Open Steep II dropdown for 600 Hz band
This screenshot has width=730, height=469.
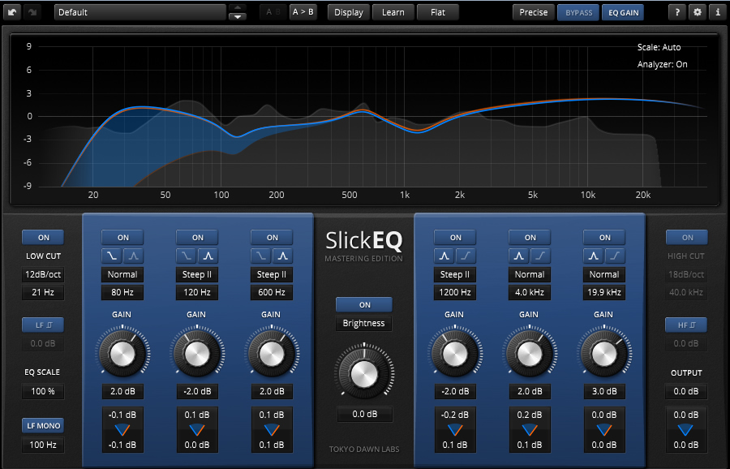[272, 274]
